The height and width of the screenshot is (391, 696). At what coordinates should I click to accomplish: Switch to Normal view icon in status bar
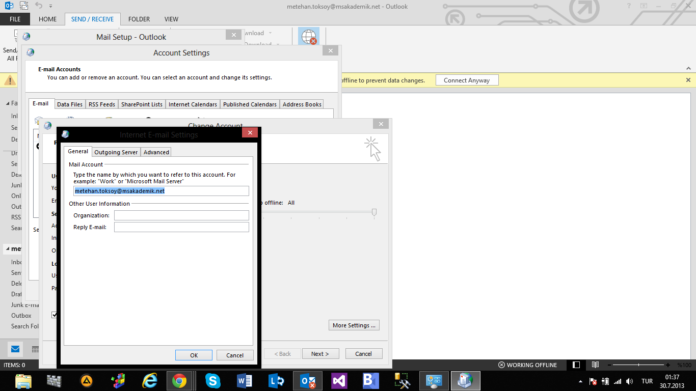tap(576, 365)
